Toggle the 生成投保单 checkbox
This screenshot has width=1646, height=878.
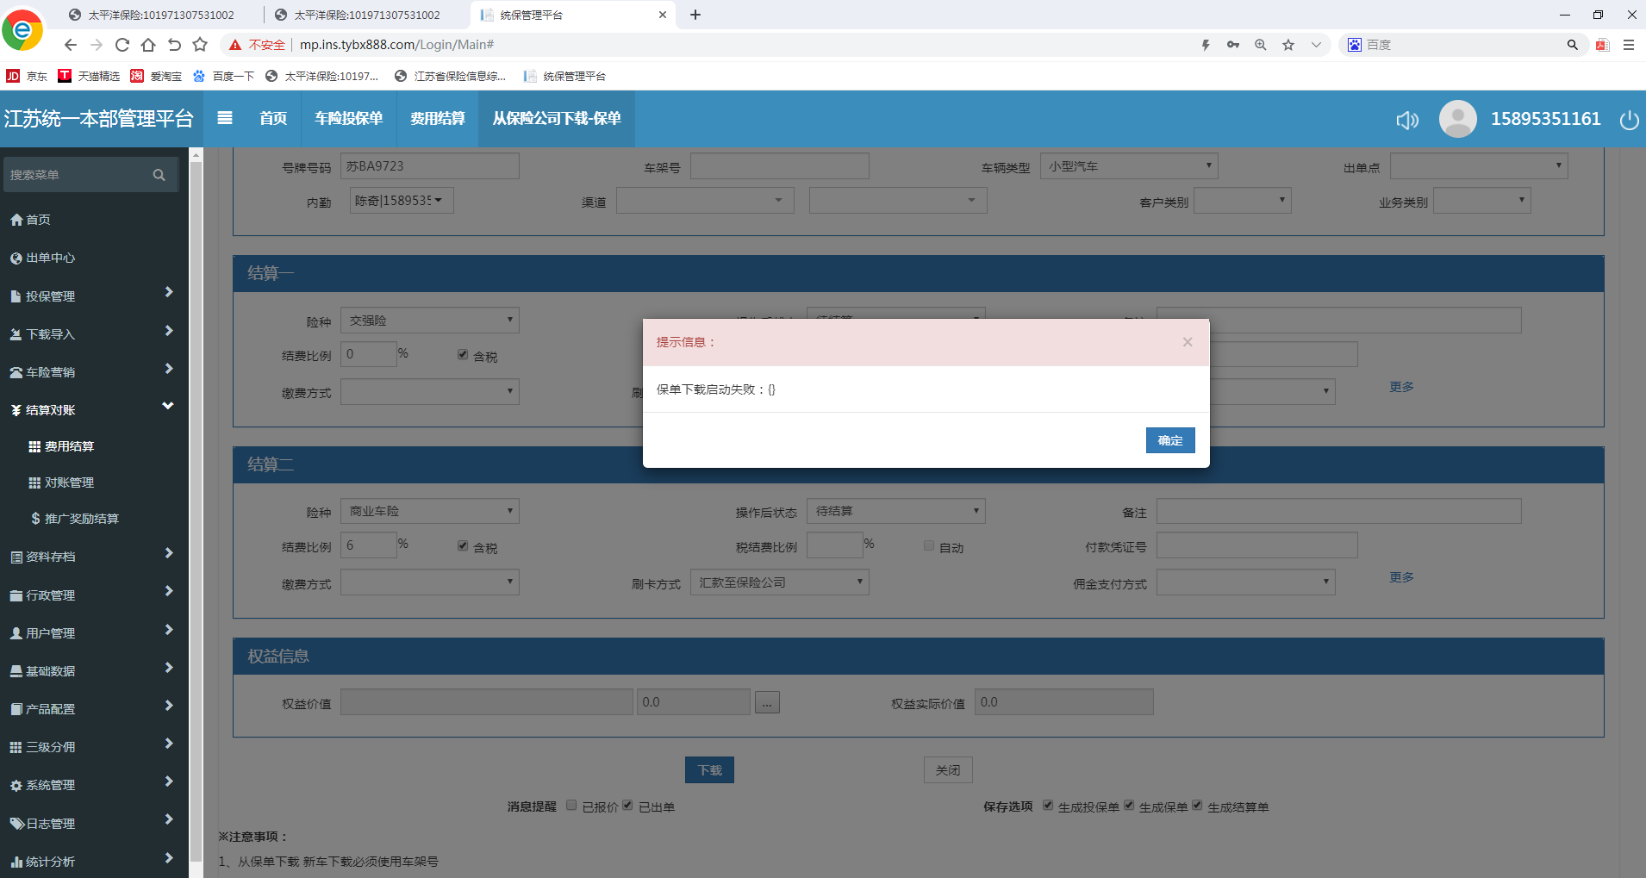[1048, 806]
